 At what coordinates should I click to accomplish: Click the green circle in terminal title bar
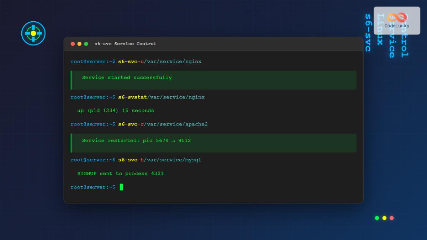pos(86,44)
